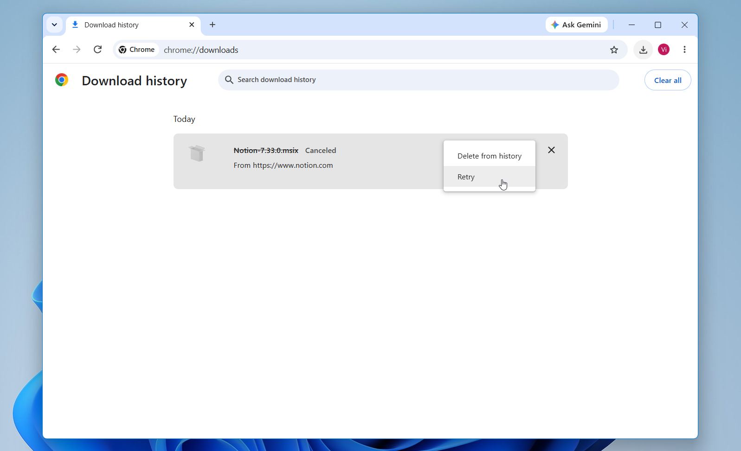Screen dimensions: 741x451
Task: Close the Download history tab
Action: tap(192, 25)
